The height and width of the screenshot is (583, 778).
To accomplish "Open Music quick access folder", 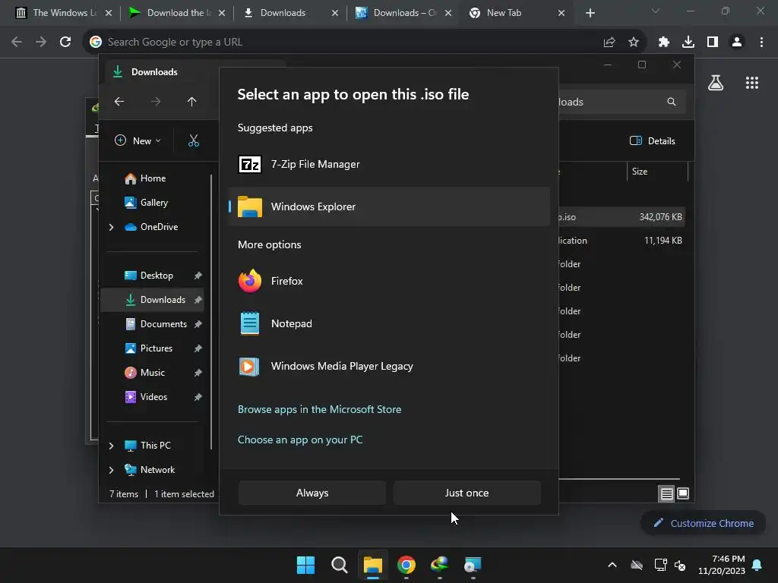I will (x=144, y=372).
